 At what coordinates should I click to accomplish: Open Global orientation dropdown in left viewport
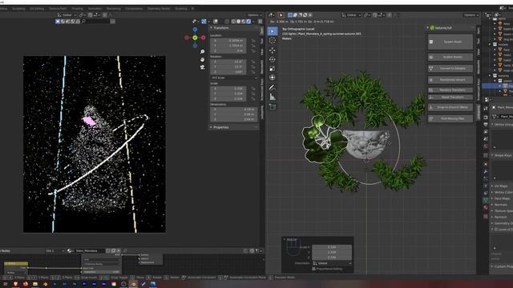click(x=67, y=15)
